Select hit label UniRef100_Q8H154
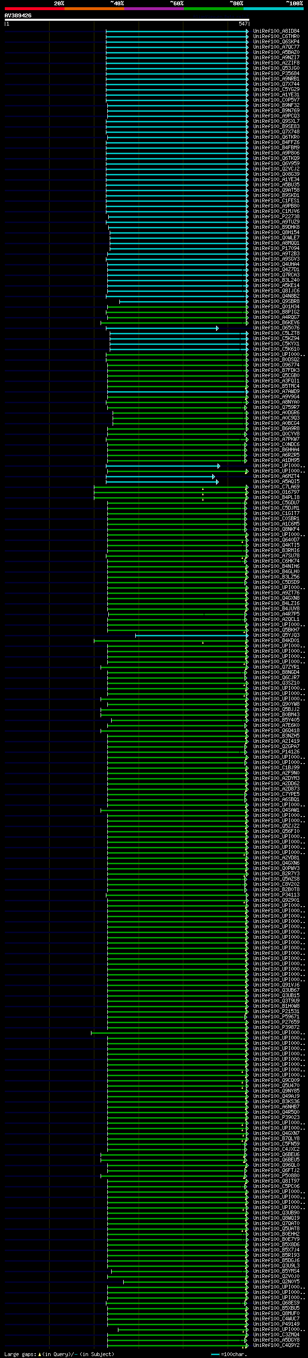Viewport: 308px width, 1358px height. tap(276, 233)
